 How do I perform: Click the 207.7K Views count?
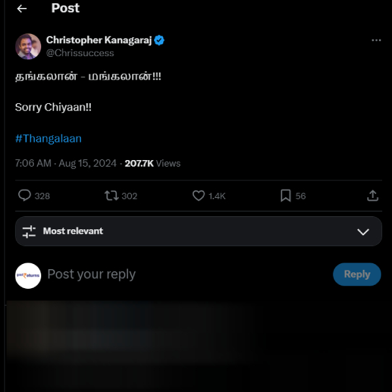[152, 163]
